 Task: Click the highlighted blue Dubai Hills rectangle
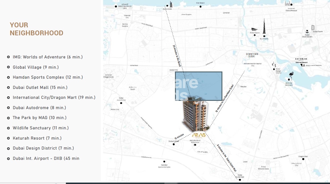pos(198,85)
